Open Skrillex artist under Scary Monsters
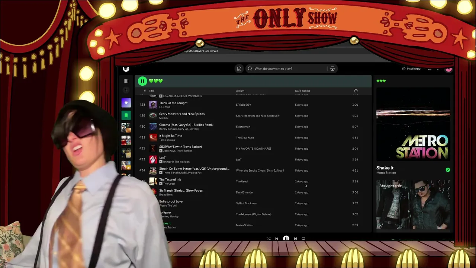Image resolution: width=476 pixels, height=268 pixels. coord(164,118)
